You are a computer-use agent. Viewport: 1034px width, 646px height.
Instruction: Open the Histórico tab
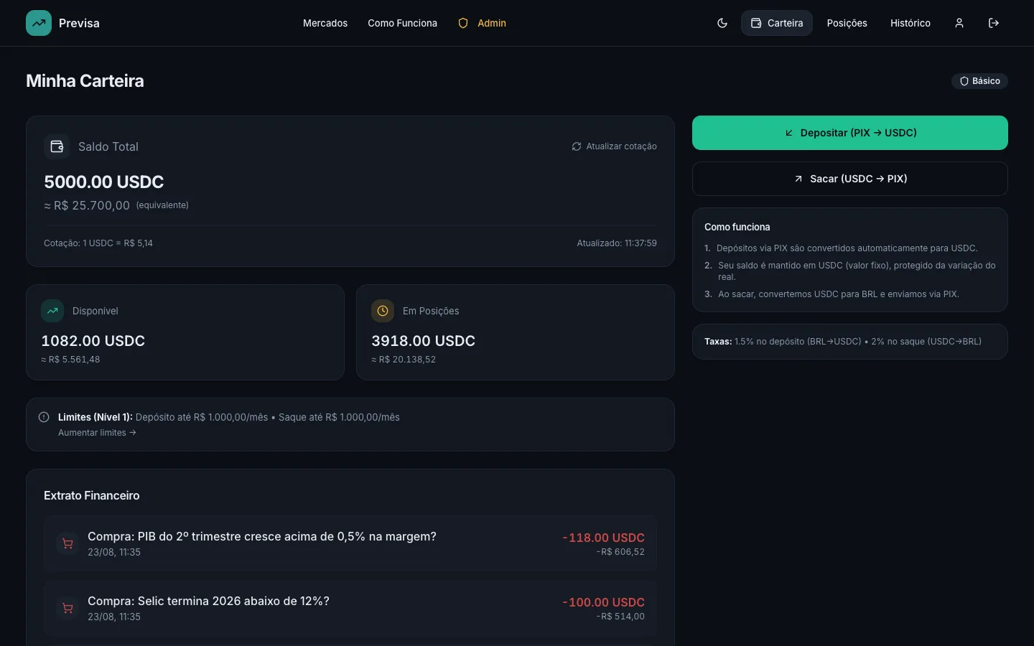pos(910,23)
